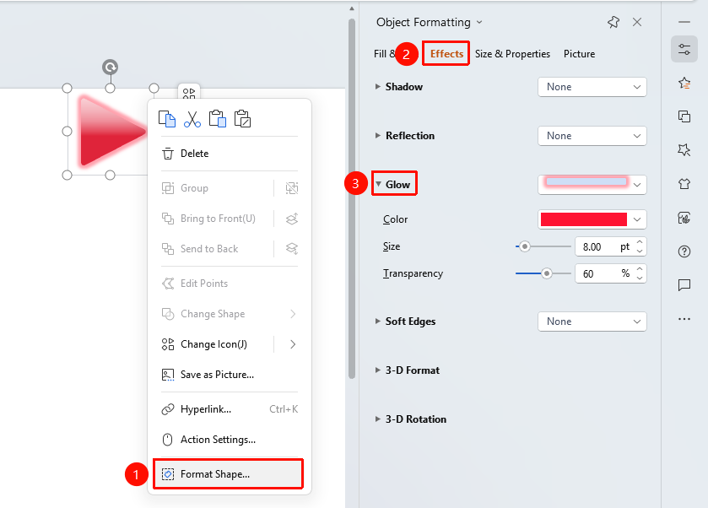Click the Transparency slider handle
This screenshot has height=508, width=708.
[546, 273]
